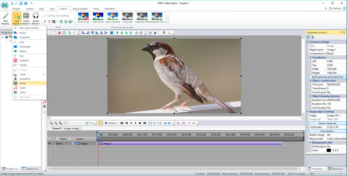This screenshot has height=176, width=347.
Task: Click the blue fit-to-scene icon
Action: [112, 33]
